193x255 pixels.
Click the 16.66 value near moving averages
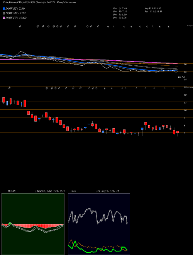[x=181, y=77]
